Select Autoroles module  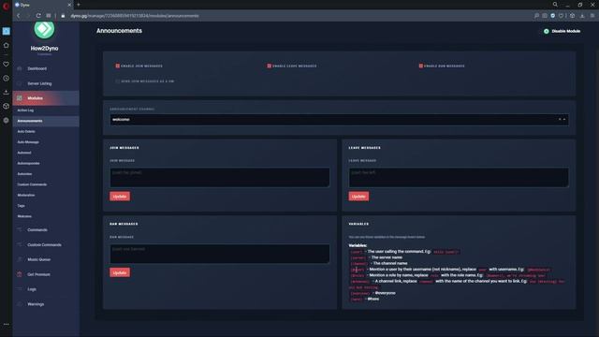pyautogui.click(x=25, y=174)
